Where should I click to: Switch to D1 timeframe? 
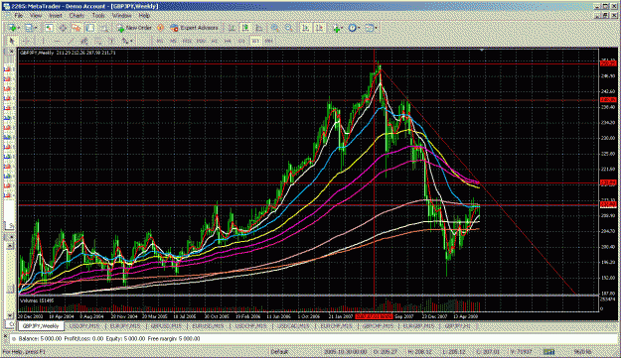241,41
